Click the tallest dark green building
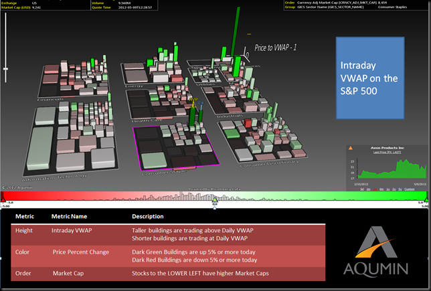Viewport: 431px width, 291px height. tap(236, 31)
